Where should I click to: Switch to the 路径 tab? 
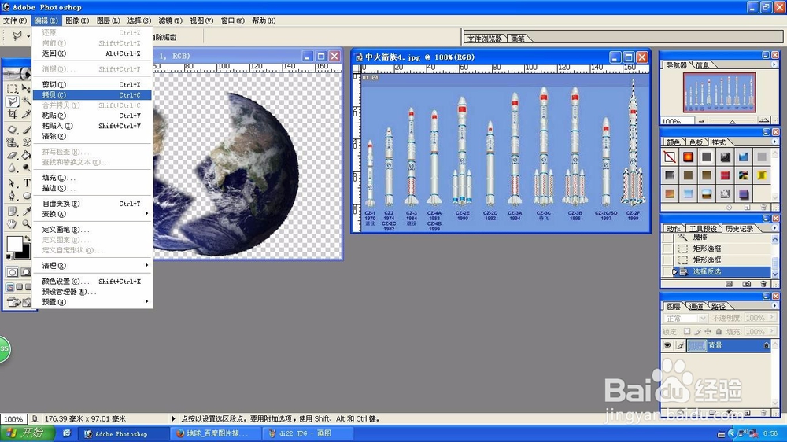click(x=719, y=306)
